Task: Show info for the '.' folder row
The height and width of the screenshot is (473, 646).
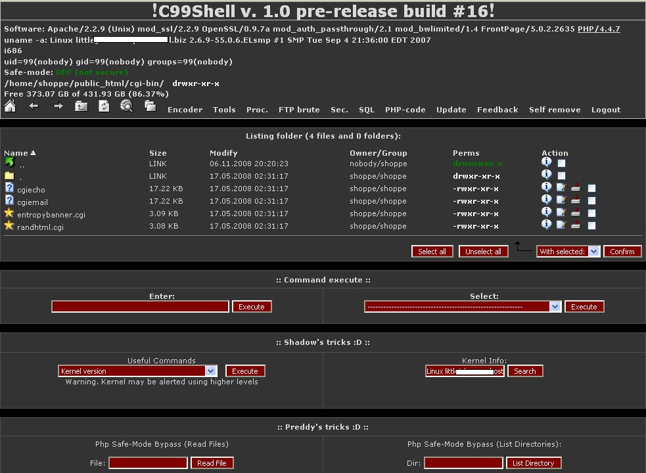Action: click(x=546, y=174)
